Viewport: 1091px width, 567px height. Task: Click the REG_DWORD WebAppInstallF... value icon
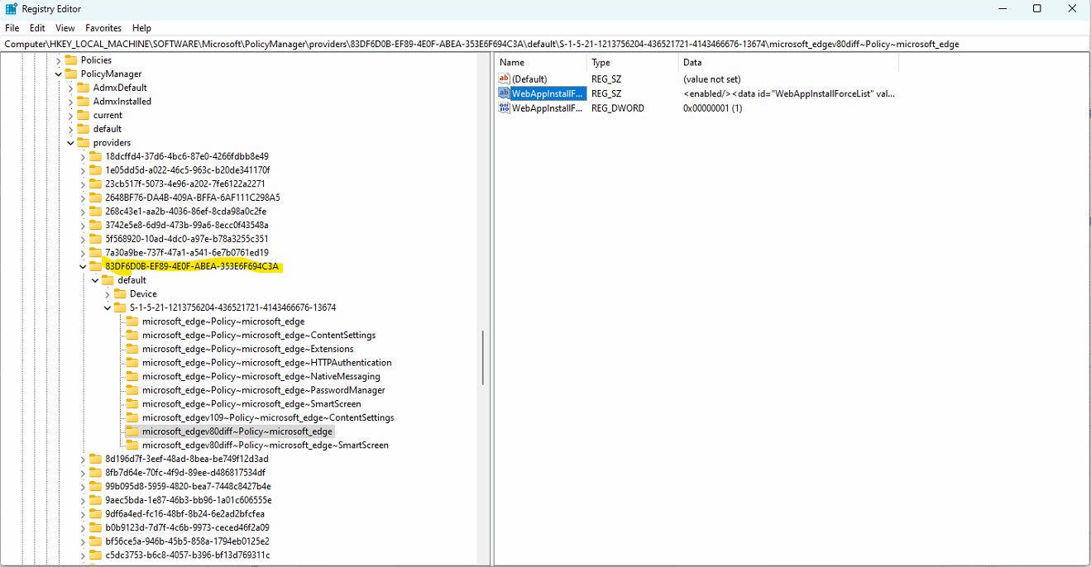[x=505, y=108]
